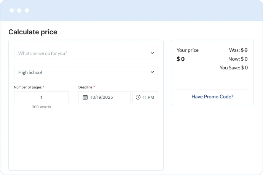Click the calendar icon in the Deadline field

pos(85,97)
